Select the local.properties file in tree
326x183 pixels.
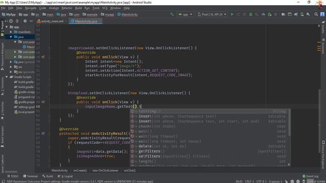(24, 112)
